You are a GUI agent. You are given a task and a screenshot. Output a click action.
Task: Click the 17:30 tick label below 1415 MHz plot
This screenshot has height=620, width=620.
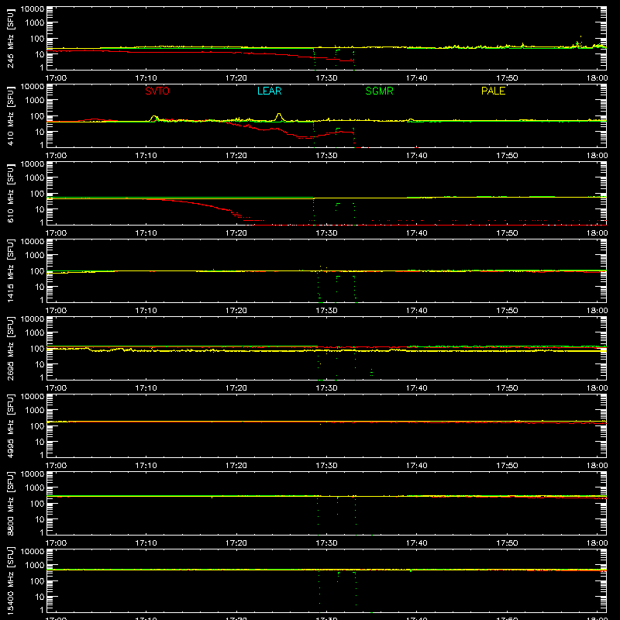[x=326, y=311]
